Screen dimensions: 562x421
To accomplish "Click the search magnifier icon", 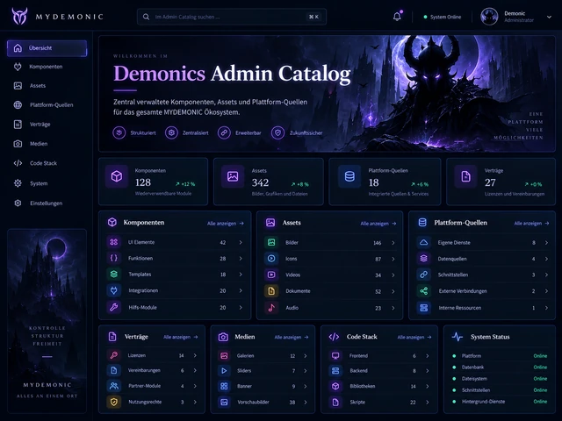I will click(146, 17).
